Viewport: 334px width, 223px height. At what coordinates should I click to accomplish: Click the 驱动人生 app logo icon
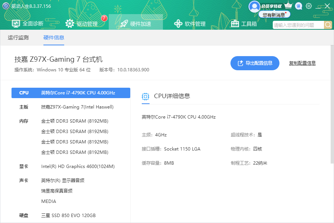[x=6, y=6]
